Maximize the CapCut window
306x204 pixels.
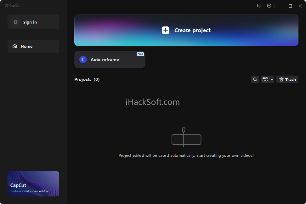(290, 6)
